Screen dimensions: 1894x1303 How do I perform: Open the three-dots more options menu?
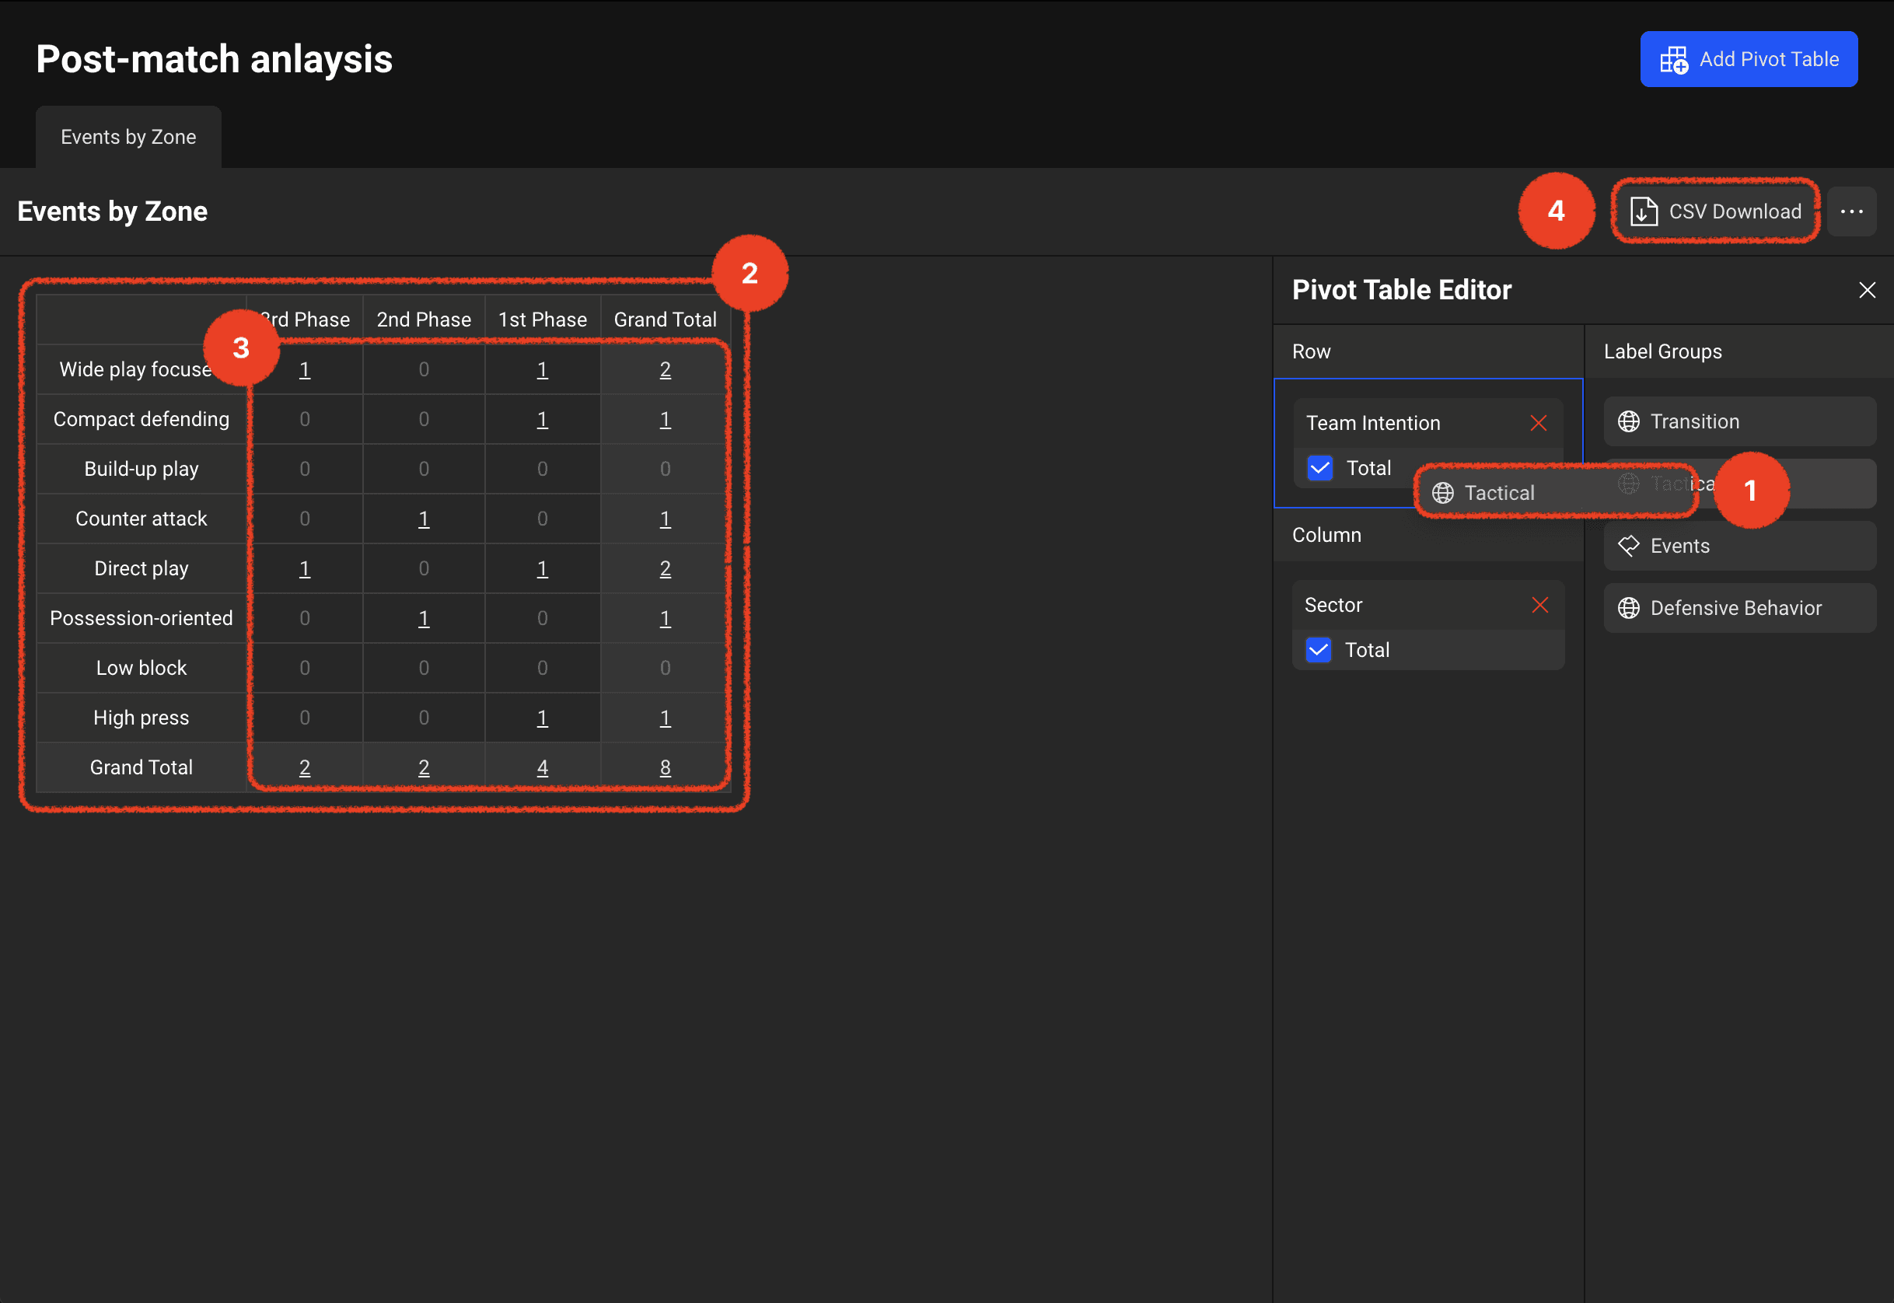coord(1851,211)
